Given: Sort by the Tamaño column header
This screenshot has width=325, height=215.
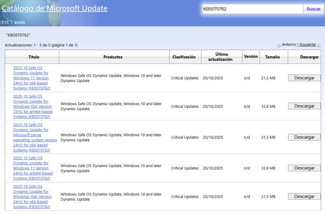Looking at the screenshot, I should [x=272, y=57].
